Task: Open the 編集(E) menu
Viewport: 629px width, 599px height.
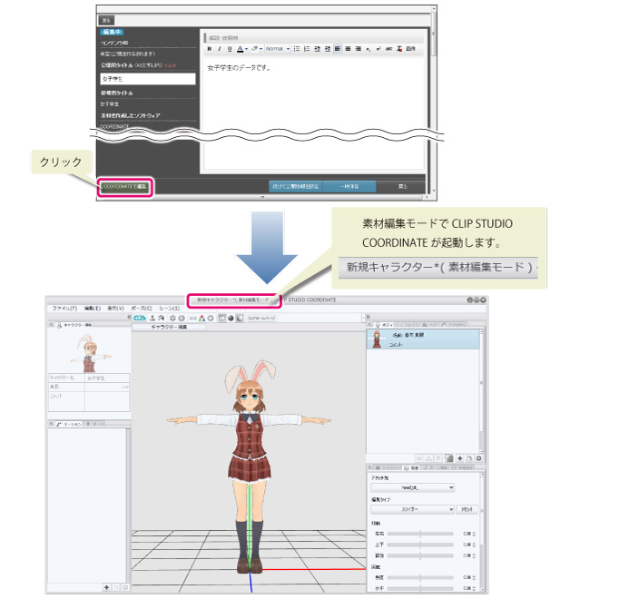Action: [93, 309]
